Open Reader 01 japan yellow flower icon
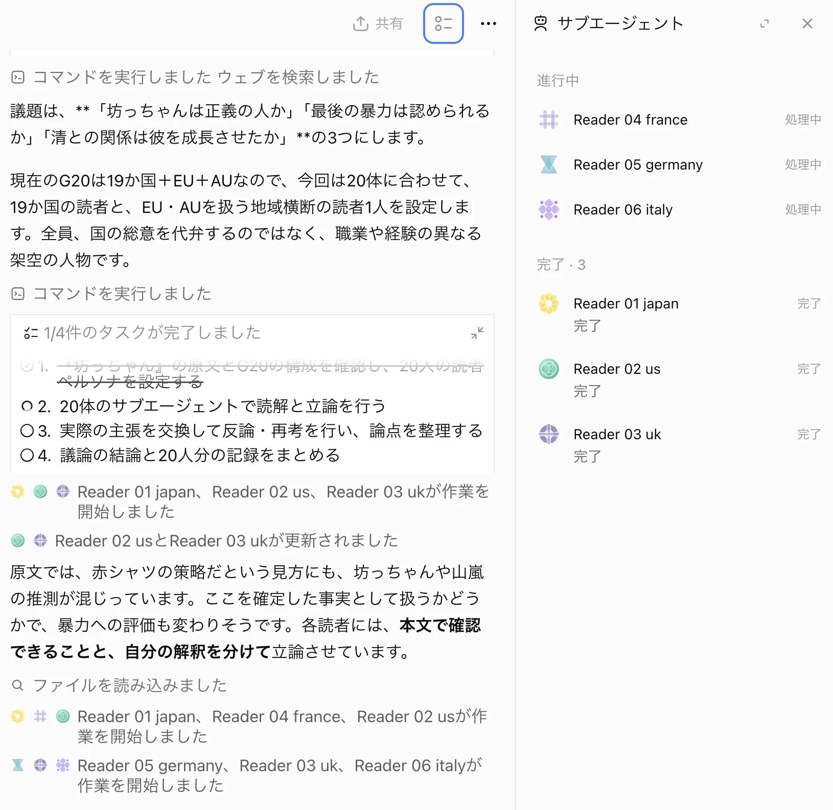The image size is (833, 810). pyautogui.click(x=549, y=303)
